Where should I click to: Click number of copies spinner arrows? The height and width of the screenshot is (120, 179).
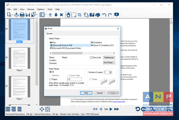pyautogui.click(x=110, y=72)
